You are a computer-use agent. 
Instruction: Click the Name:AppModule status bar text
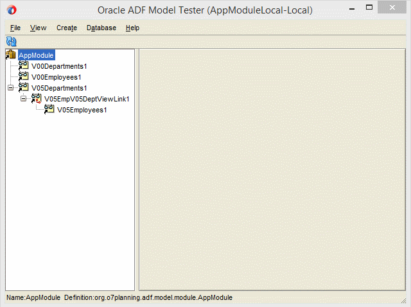33,297
